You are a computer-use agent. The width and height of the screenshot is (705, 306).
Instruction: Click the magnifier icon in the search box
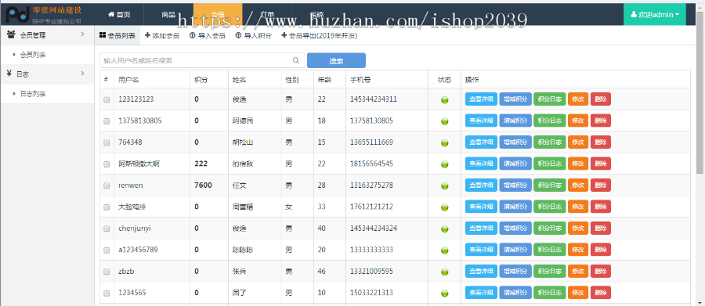click(x=296, y=60)
